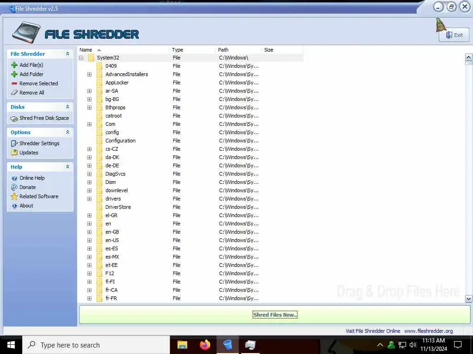Expand the drivers folder node
This screenshot has width=473, height=354.
[x=89, y=199]
